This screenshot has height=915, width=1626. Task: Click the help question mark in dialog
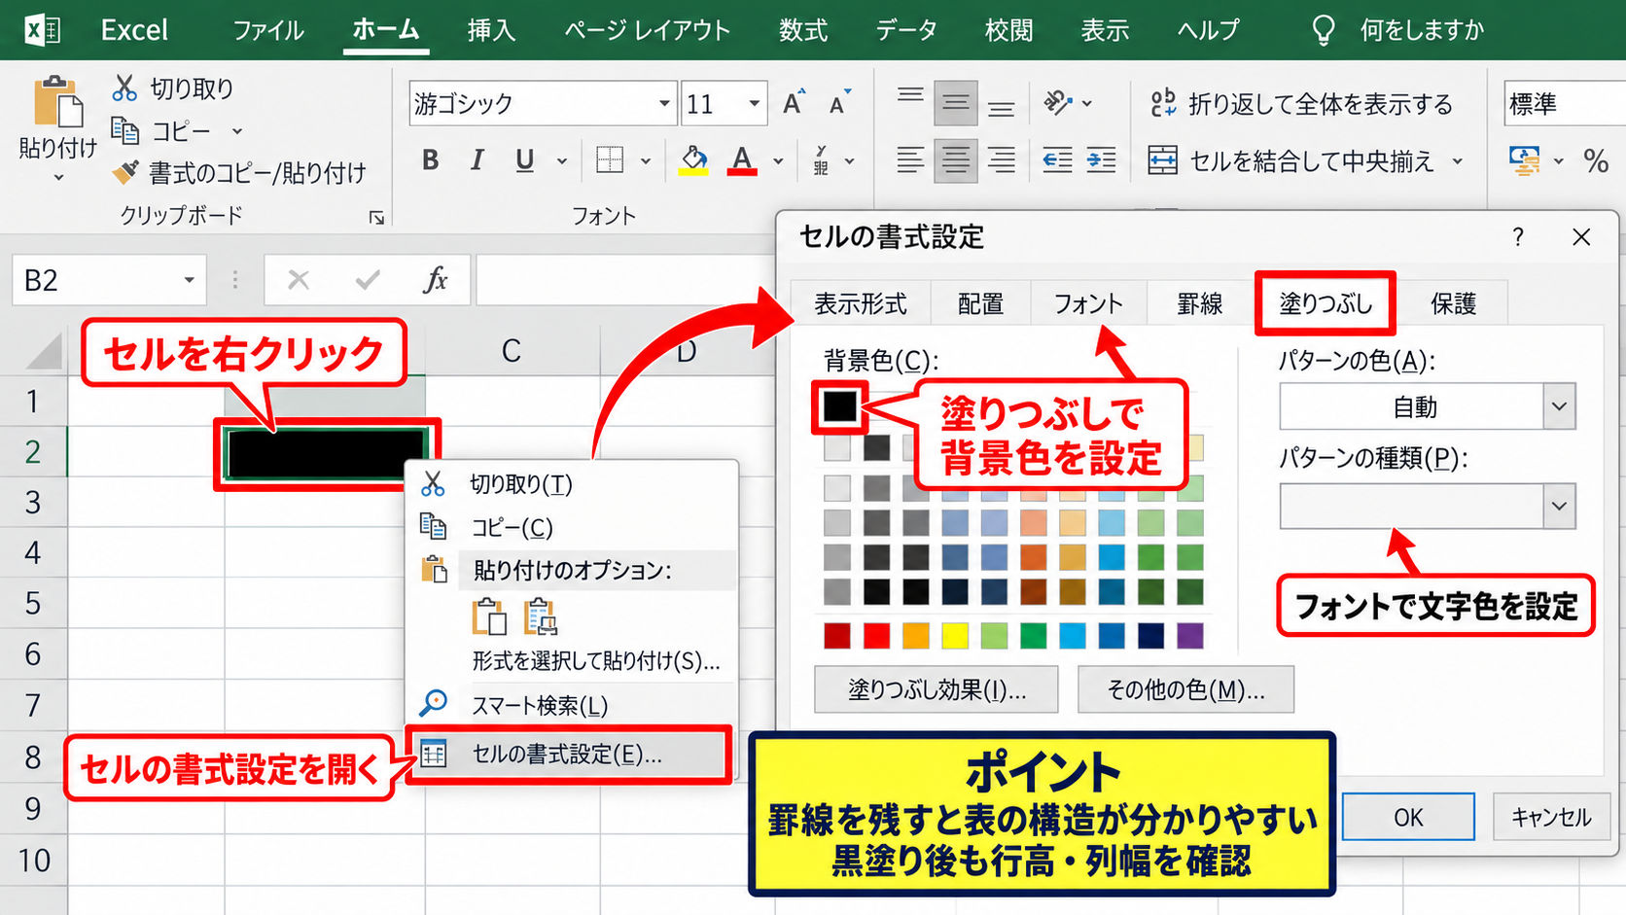coord(1518,236)
